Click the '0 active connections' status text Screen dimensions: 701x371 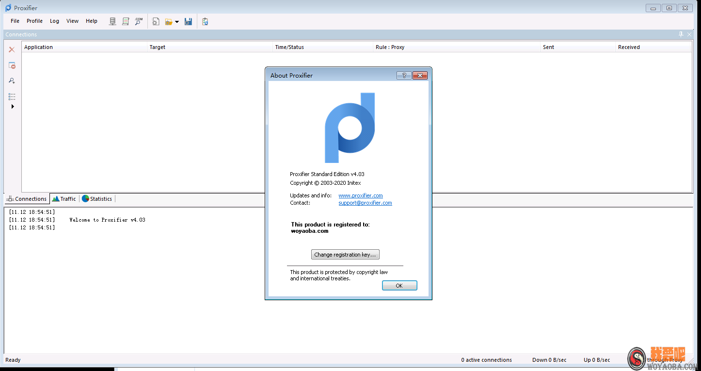pyautogui.click(x=486, y=360)
